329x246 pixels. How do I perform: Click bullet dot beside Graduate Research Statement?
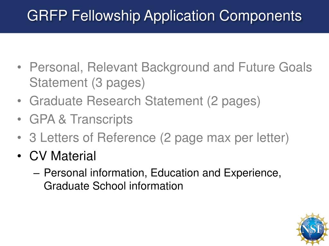pyautogui.click(x=19, y=101)
